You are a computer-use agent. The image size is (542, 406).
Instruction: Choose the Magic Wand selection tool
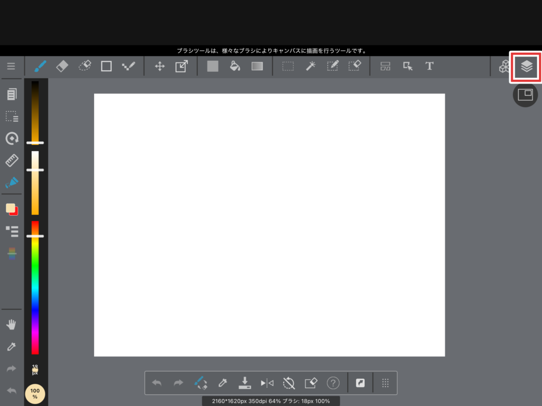(x=311, y=66)
